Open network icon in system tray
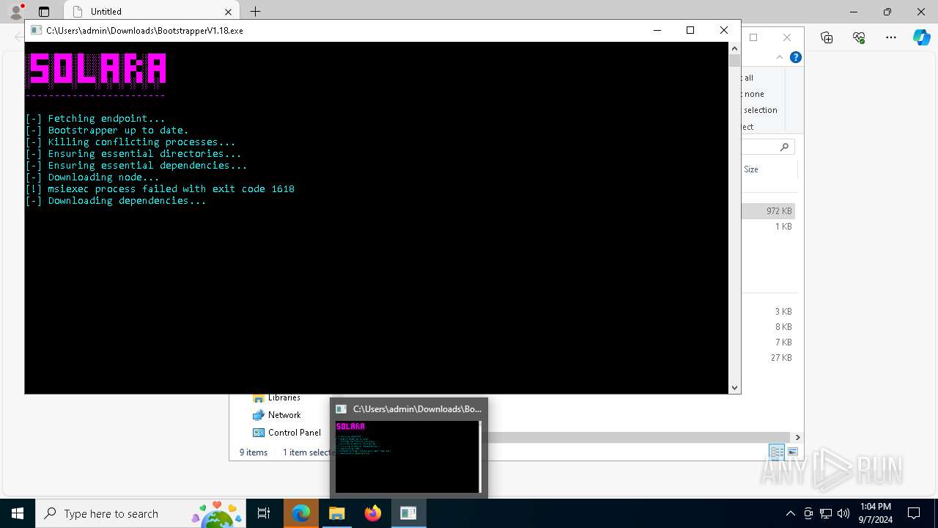This screenshot has width=938, height=528. (x=826, y=513)
